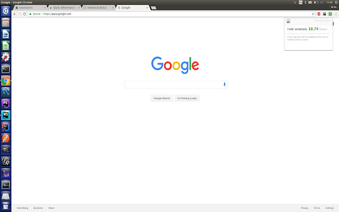Open the battery indicator menu
The width and height of the screenshot is (339, 212).
(x=316, y=2)
